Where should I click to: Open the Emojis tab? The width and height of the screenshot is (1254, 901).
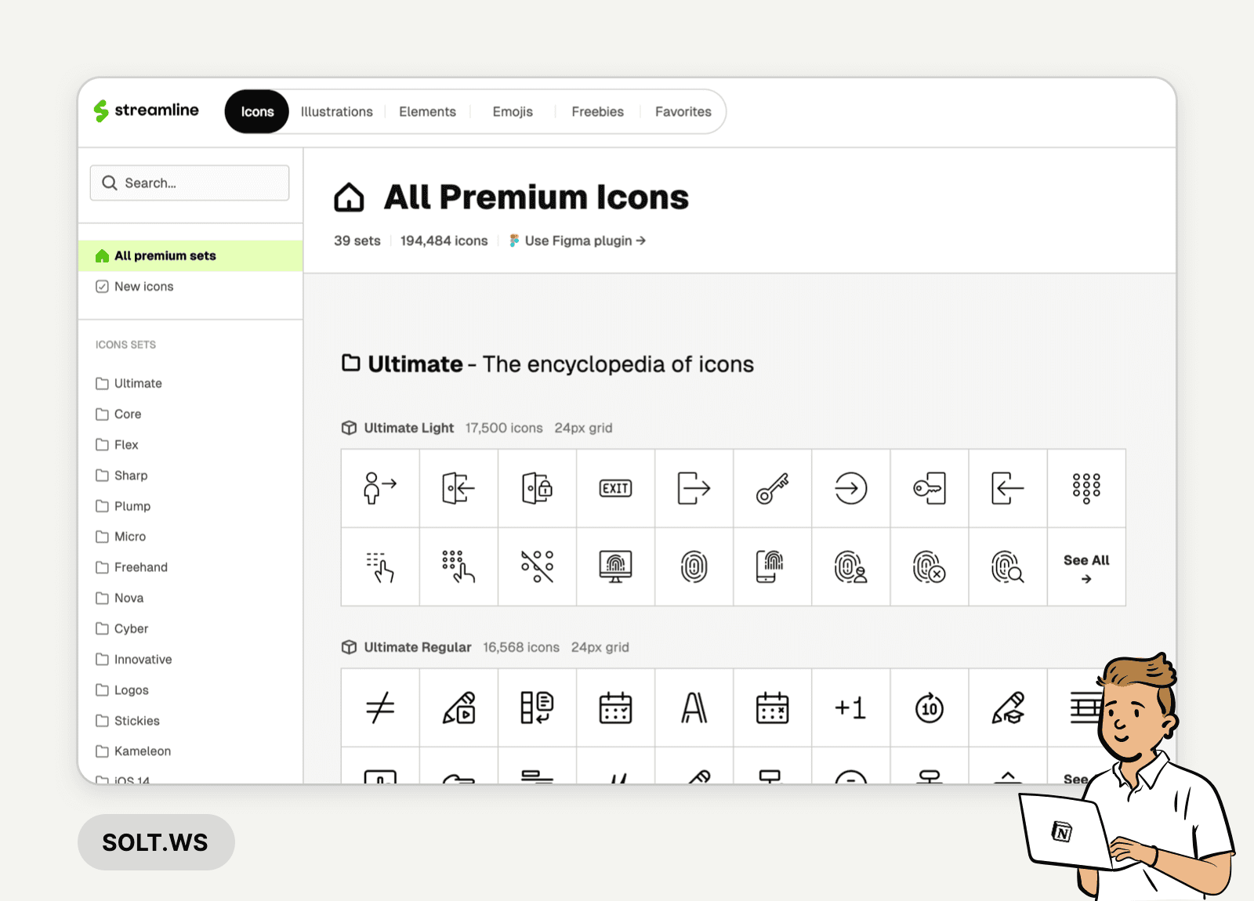click(x=513, y=112)
